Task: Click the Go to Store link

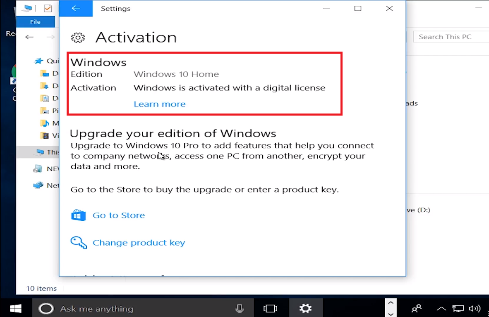Action: pos(119,215)
